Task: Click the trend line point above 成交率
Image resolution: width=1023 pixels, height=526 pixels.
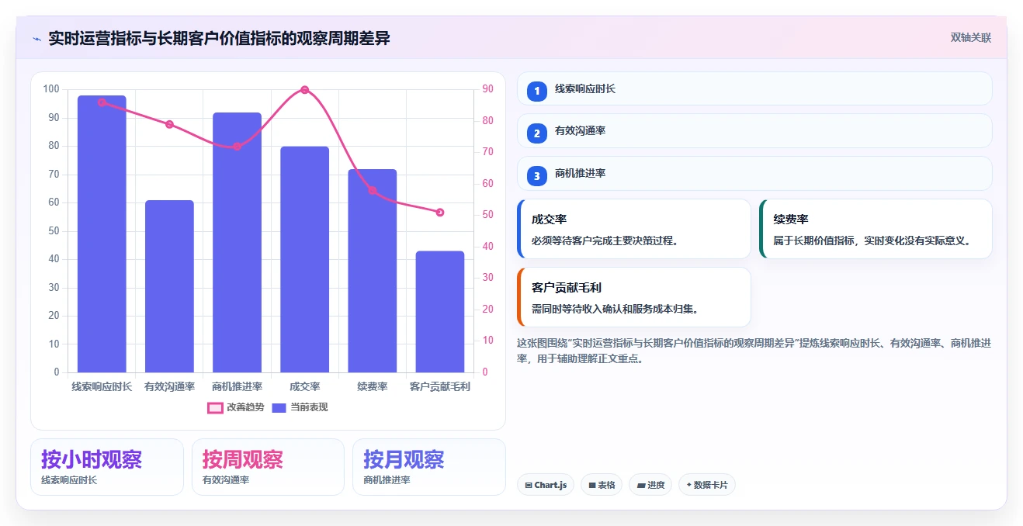Action: 304,90
